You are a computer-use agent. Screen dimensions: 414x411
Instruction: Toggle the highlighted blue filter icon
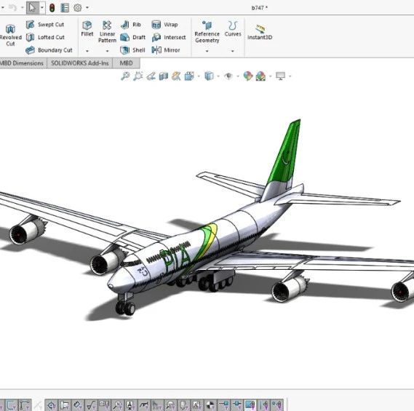(250, 404)
